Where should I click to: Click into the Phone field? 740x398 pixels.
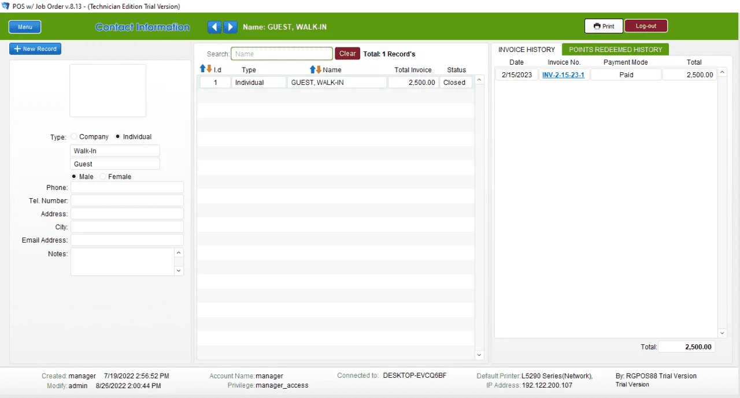coord(127,188)
